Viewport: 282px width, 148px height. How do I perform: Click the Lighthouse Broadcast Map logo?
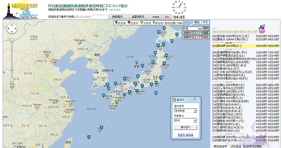20,10
